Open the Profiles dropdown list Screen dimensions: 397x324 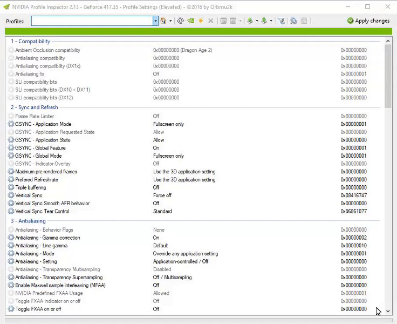pos(155,21)
